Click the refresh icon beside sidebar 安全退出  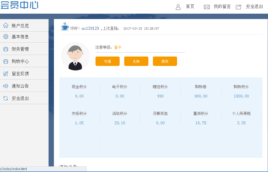point(6,98)
